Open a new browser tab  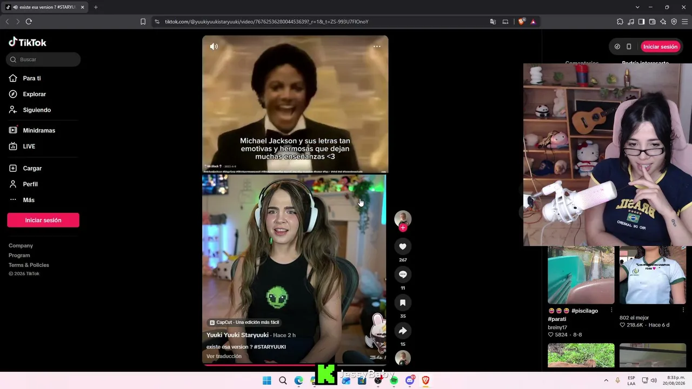(96, 7)
